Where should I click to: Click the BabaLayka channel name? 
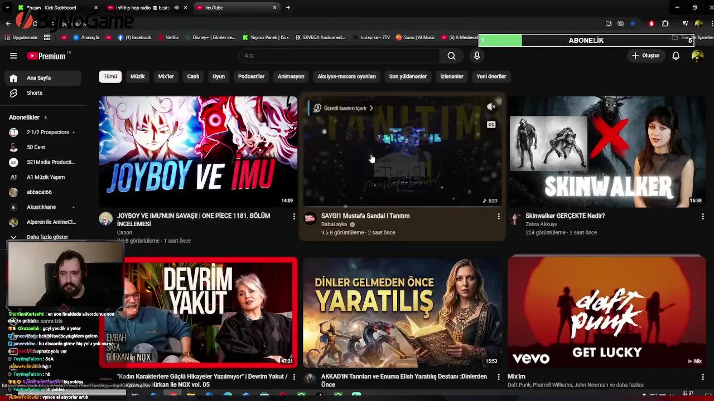[x=334, y=224]
